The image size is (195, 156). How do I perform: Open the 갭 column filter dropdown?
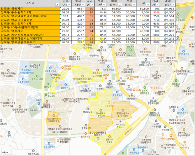point(148,5)
